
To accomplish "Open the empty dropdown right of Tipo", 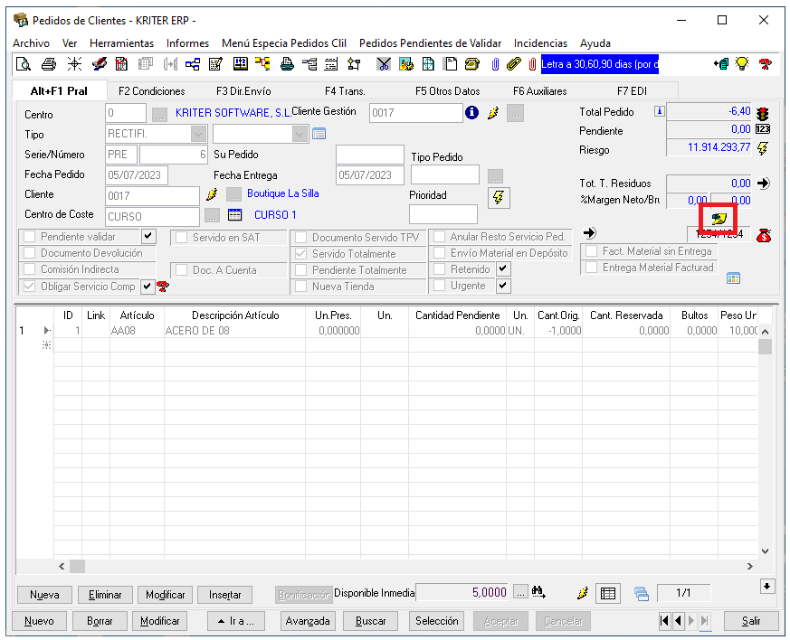I will 300,134.
